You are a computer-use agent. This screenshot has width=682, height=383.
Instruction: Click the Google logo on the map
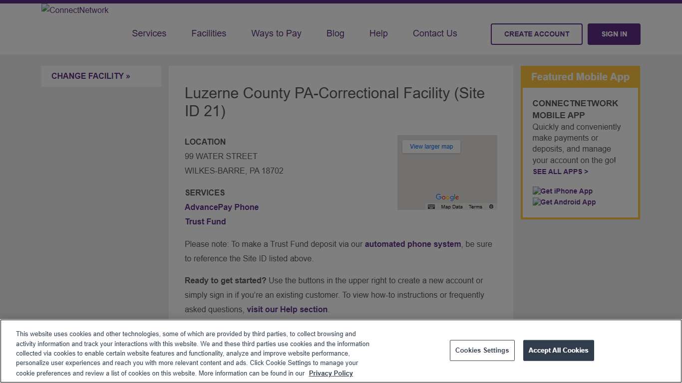447,197
